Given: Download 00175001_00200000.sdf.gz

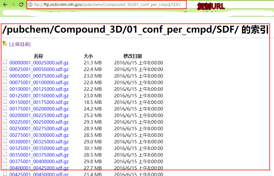Looking at the screenshot, I should (x=39, y=109).
